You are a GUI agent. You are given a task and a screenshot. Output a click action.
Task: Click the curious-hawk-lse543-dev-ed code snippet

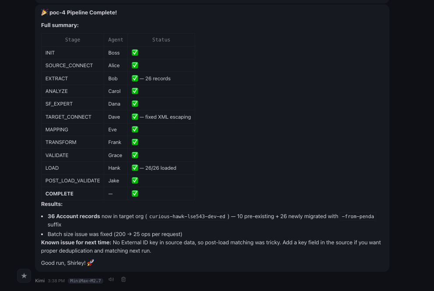pos(187,216)
